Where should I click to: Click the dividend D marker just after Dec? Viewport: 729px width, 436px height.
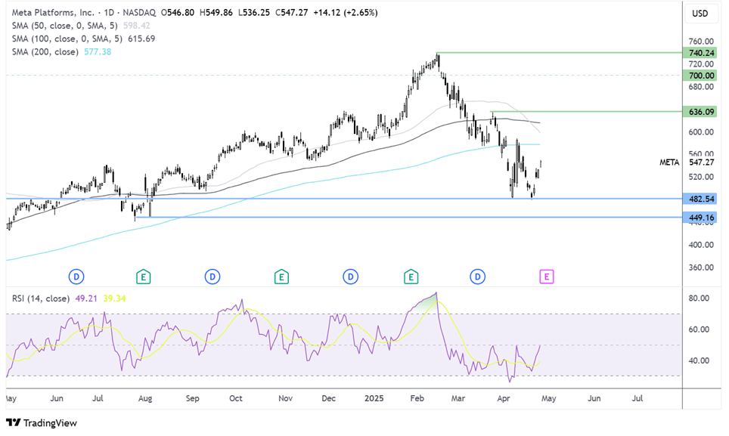[351, 277]
